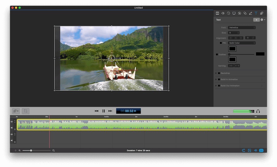This screenshot has height=167, width=277.
Task: Click the first track handle icon
Action: (x=15, y=129)
